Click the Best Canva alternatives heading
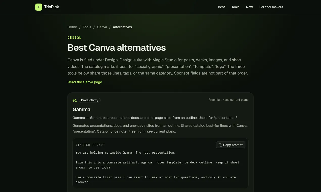Screen dimensions: 321x192 click(x=117, y=47)
